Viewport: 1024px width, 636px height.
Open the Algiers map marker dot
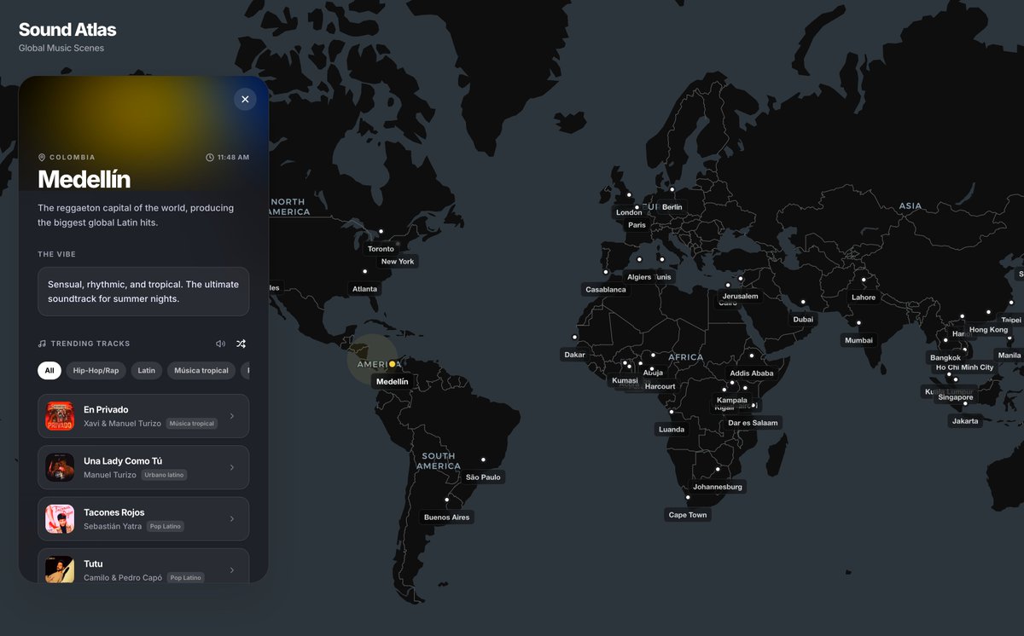pos(639,259)
